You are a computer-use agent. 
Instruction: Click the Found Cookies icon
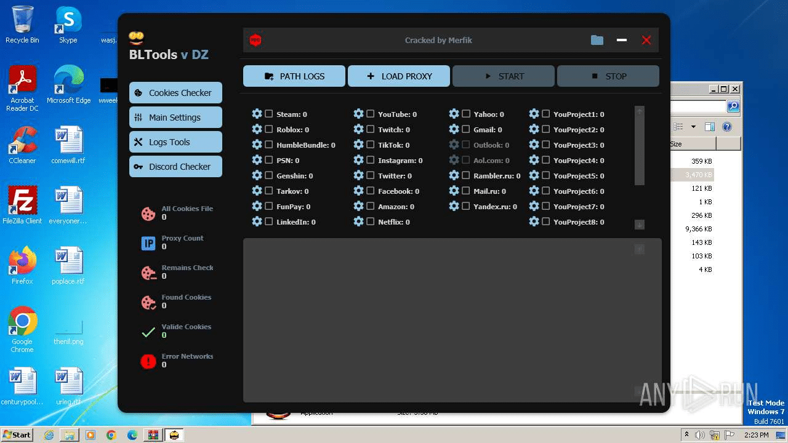148,302
